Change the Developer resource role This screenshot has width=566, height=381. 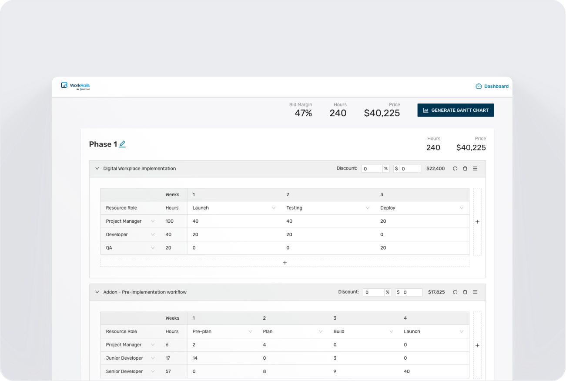pyautogui.click(x=131, y=234)
